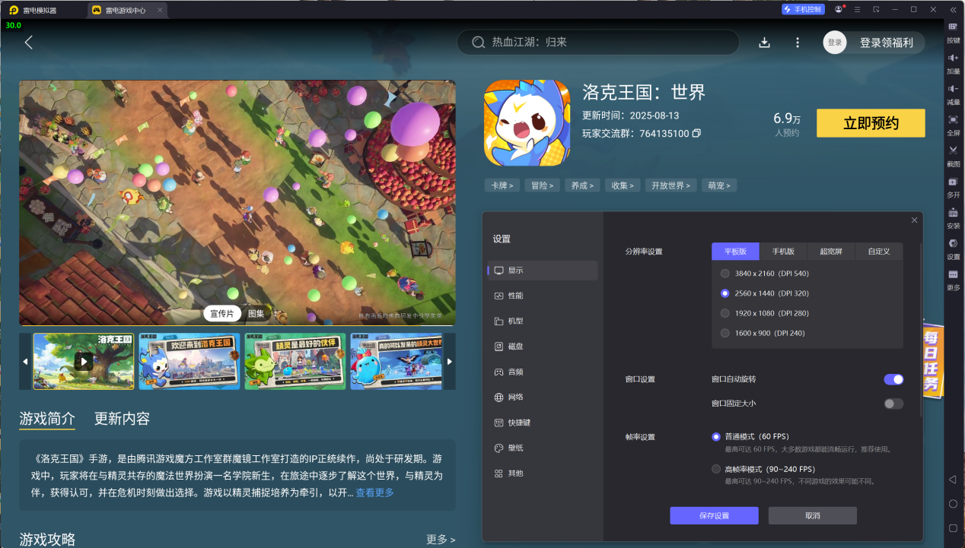Open 更多 next to 游戏攻略
The height and width of the screenshot is (548, 965).
point(441,540)
